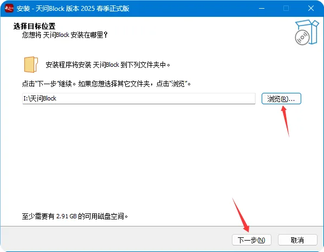
Task: Click the text 您想将 天问Block 安装在哪里?
Action: point(64,35)
